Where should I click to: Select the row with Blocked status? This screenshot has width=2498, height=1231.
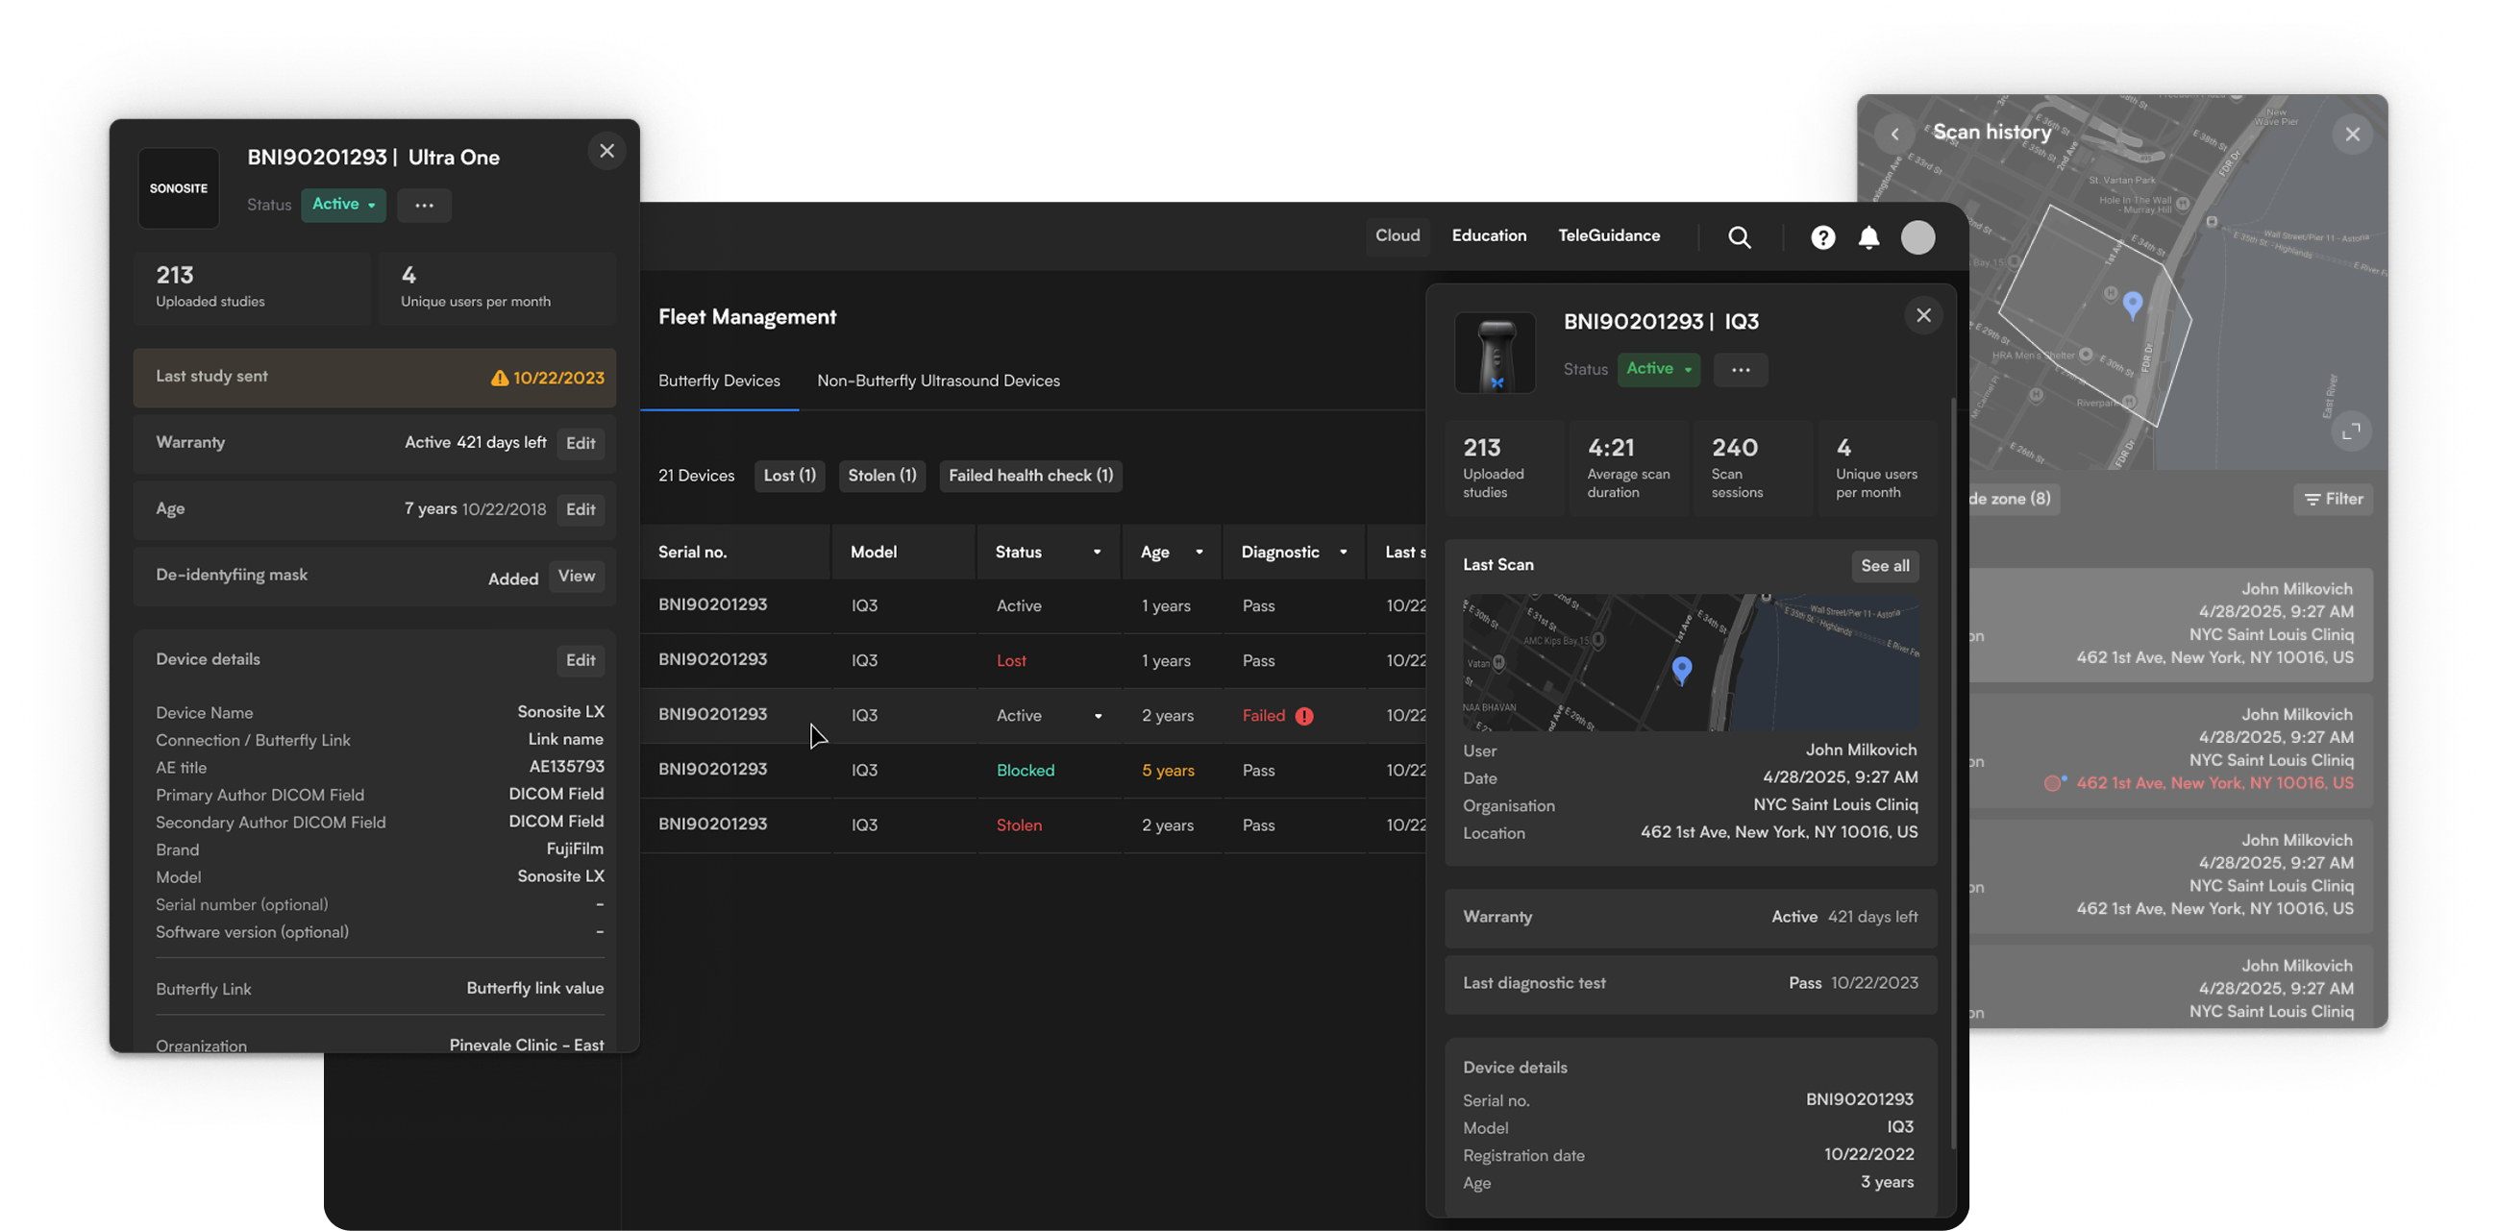(x=1032, y=771)
